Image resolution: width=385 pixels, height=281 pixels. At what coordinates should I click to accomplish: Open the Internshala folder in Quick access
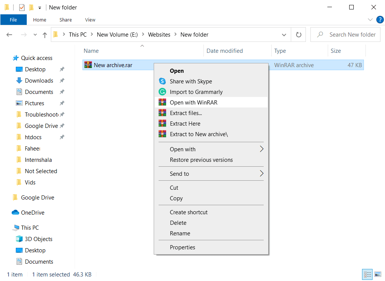point(38,160)
